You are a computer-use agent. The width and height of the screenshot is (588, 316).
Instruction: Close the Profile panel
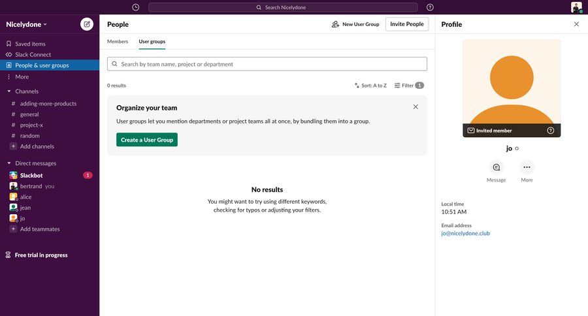[576, 24]
